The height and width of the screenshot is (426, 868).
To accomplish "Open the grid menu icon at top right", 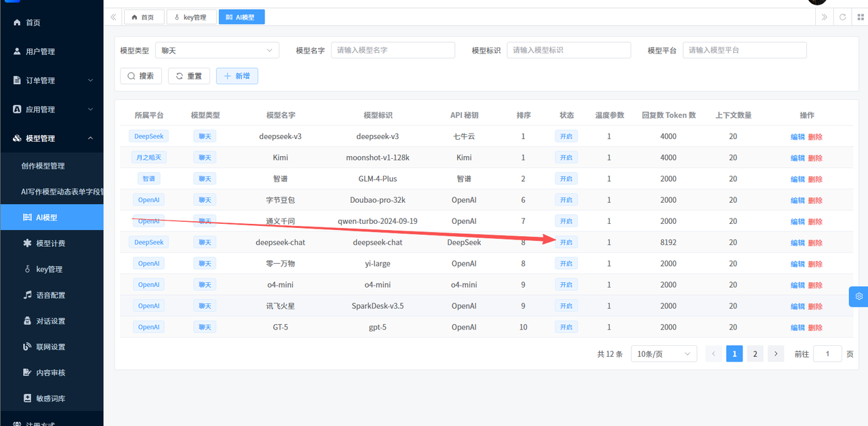I will click(861, 17).
